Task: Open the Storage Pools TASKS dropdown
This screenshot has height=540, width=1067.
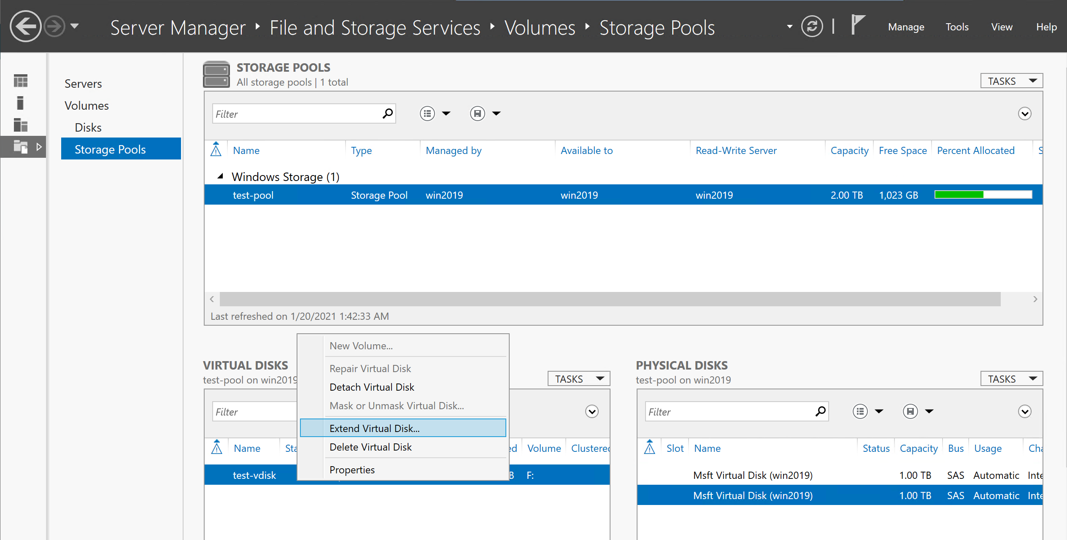Action: point(1011,81)
